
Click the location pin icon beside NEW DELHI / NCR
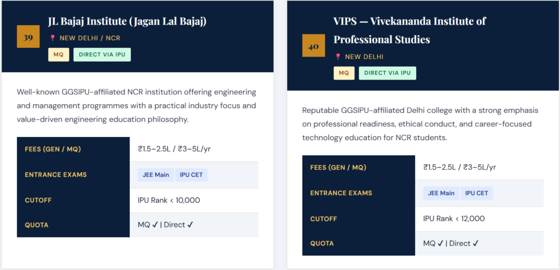point(52,38)
